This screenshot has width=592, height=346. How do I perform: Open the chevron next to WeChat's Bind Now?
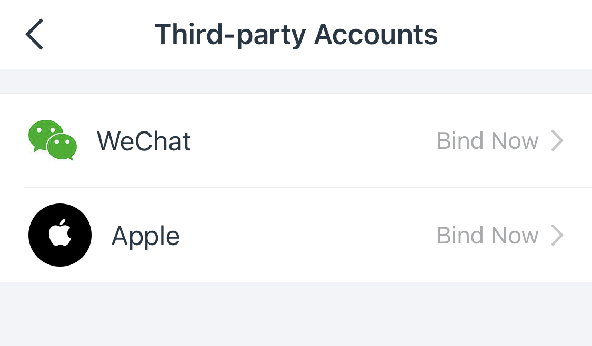pyautogui.click(x=557, y=141)
